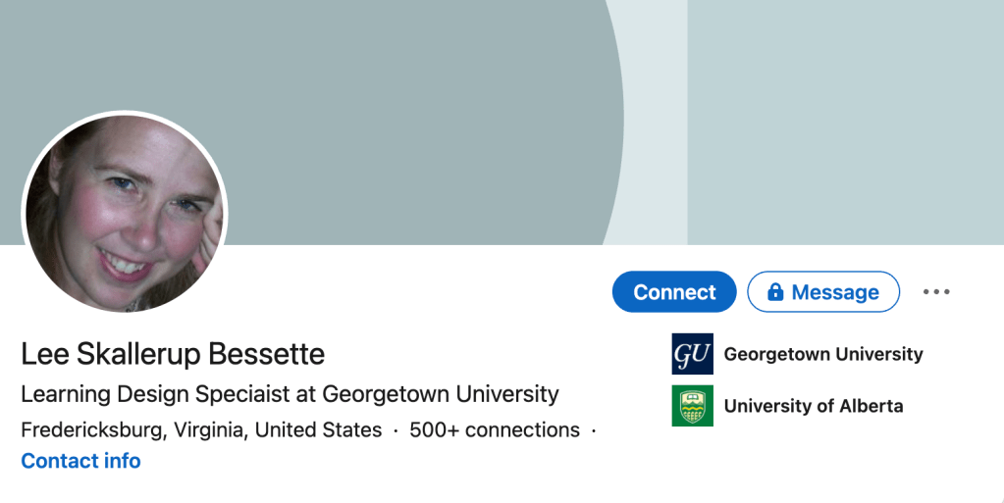Click 'Georgetown University' in the profile headline

pos(441,394)
